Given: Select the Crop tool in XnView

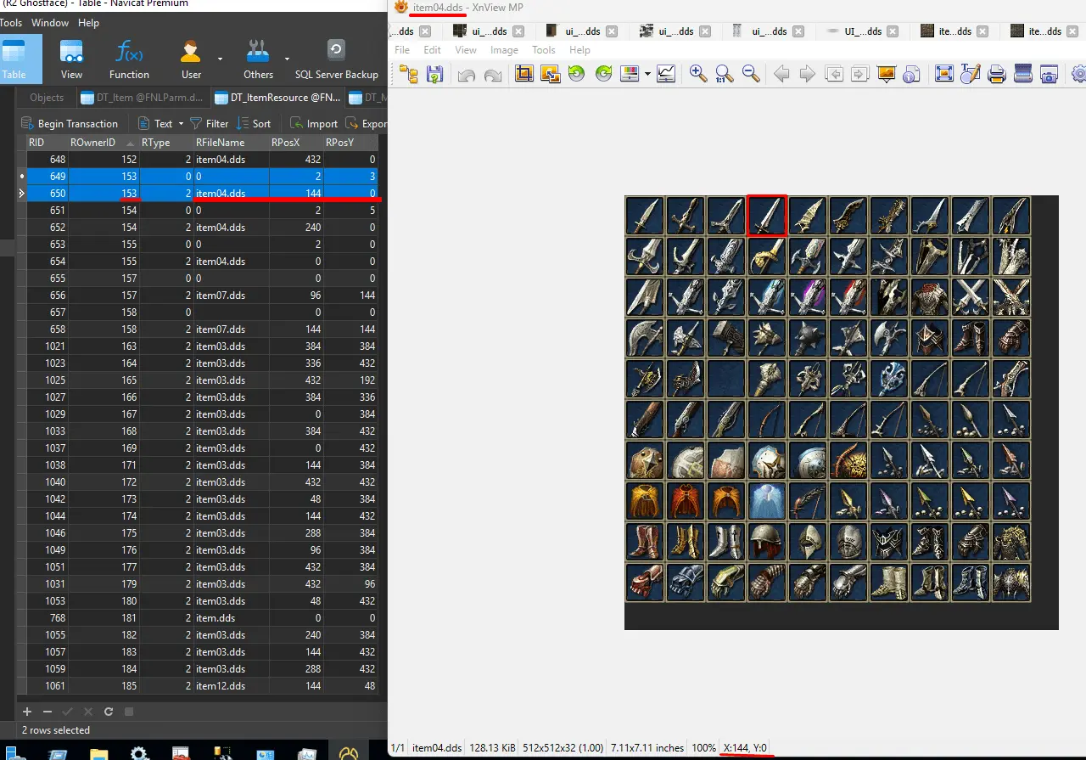Looking at the screenshot, I should (x=524, y=74).
